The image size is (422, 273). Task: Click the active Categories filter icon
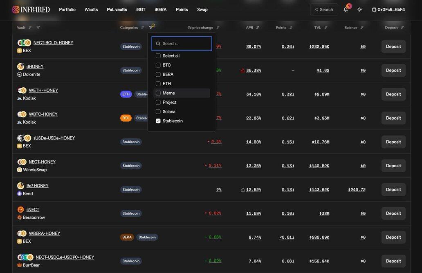(151, 27)
